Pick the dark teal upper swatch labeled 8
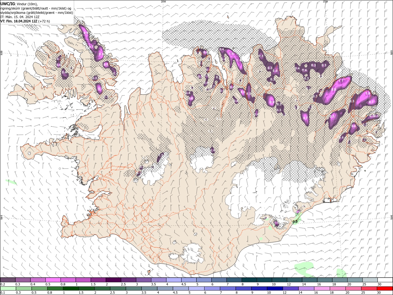 pos(249,280)
